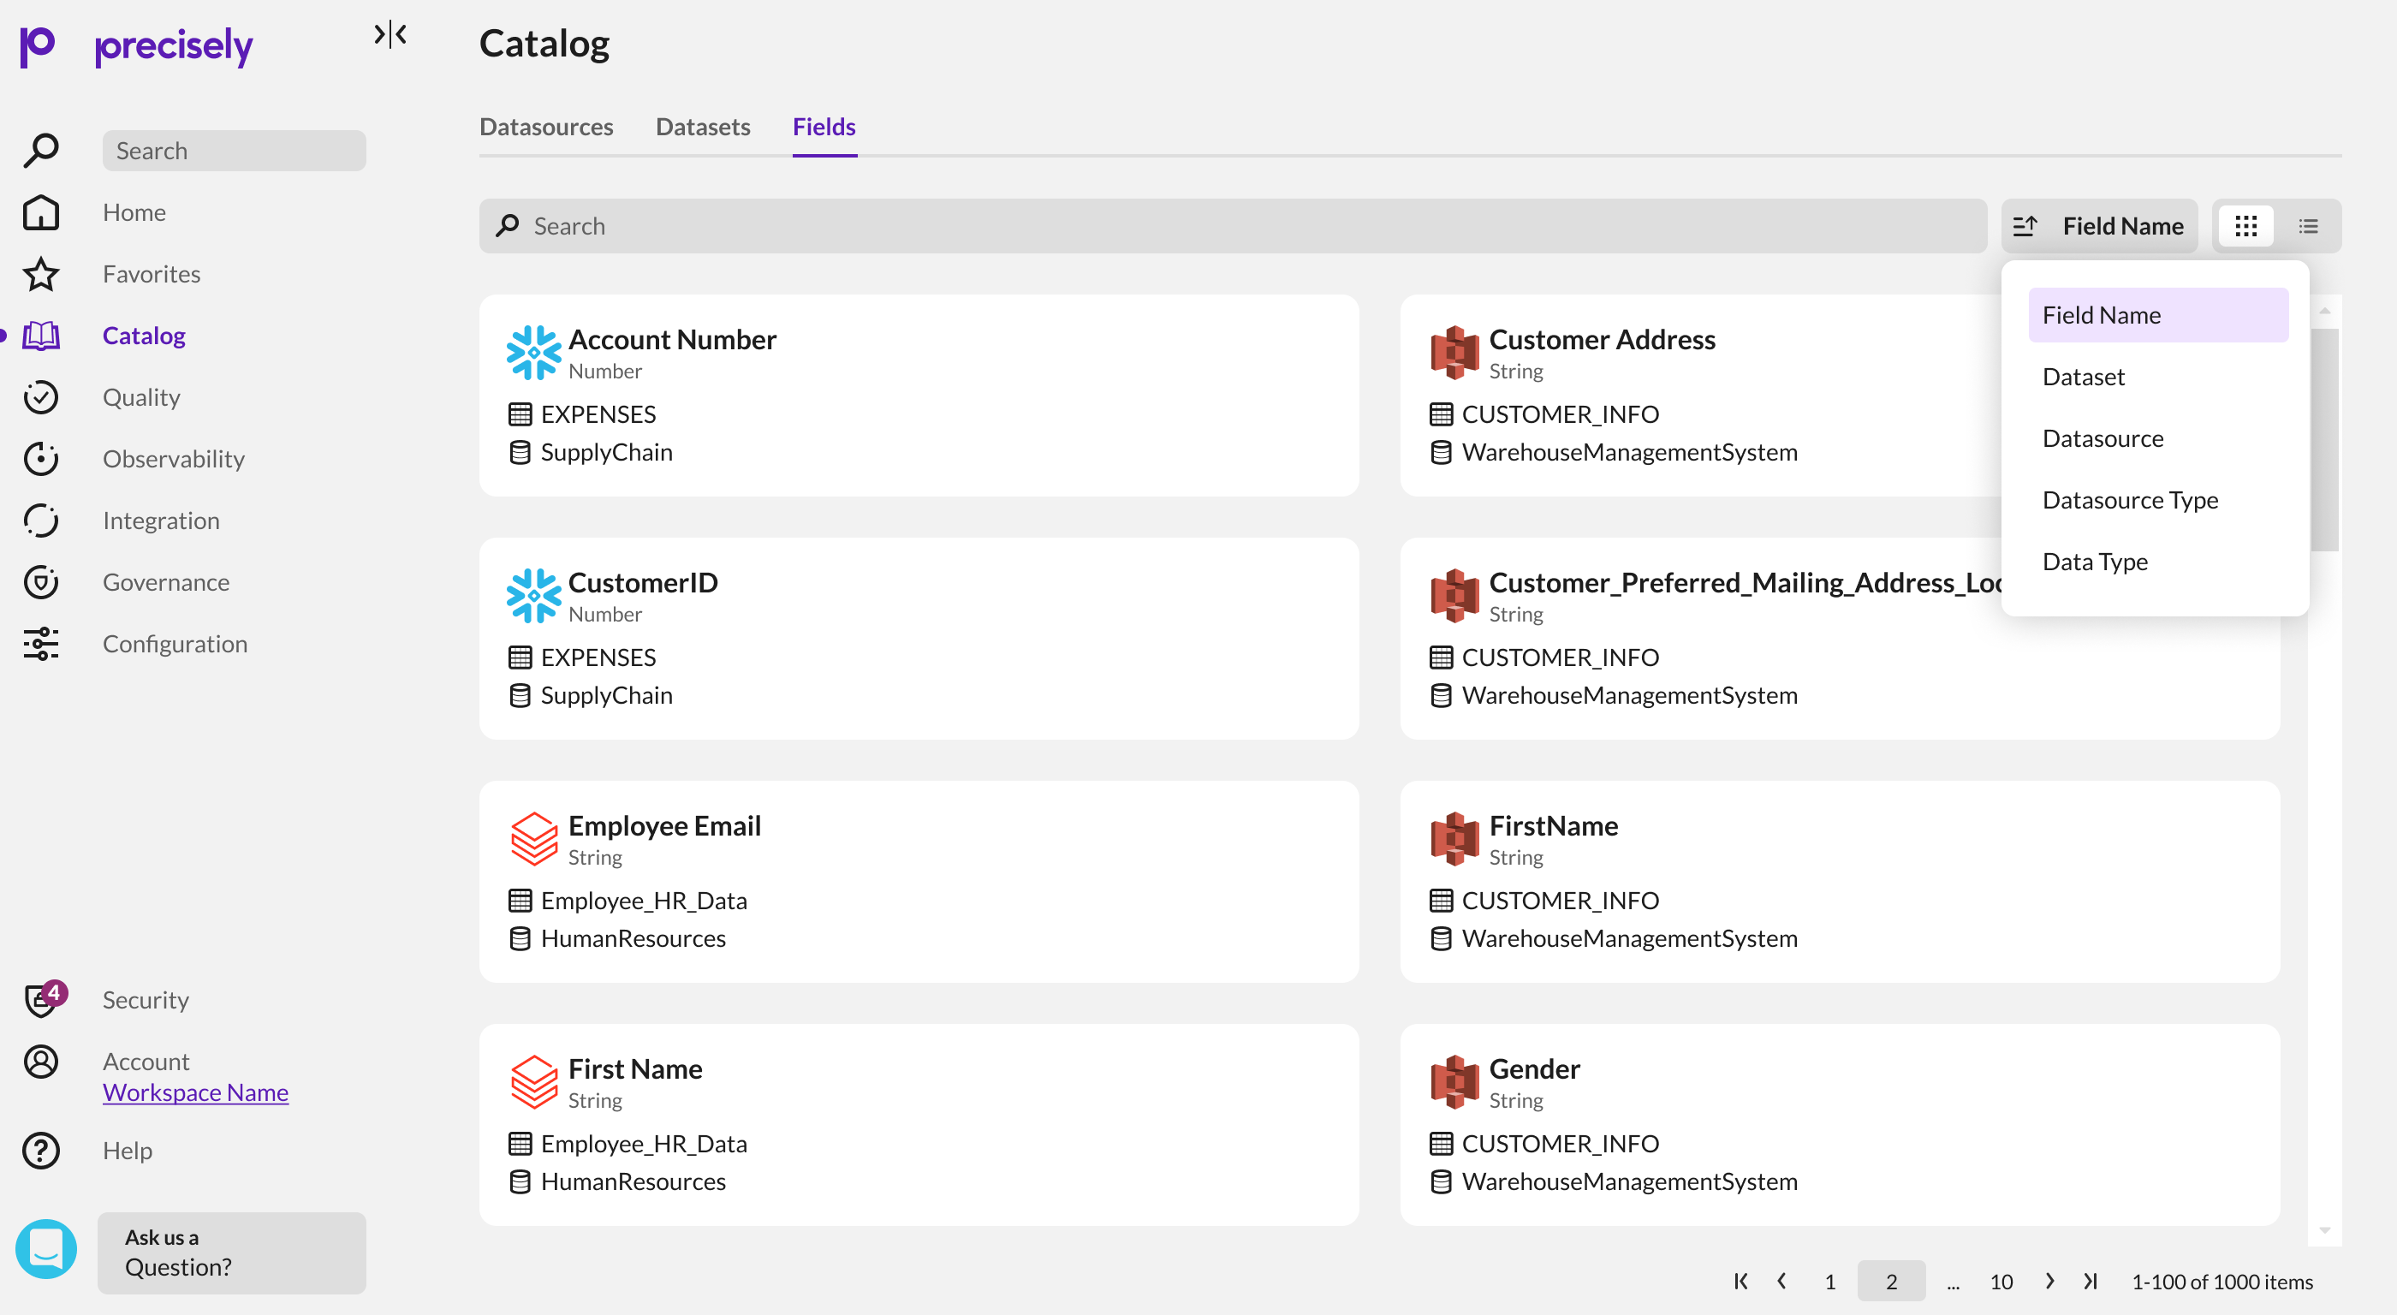This screenshot has height=1315, width=2397.
Task: Click the sidebar Search input
Action: point(235,151)
